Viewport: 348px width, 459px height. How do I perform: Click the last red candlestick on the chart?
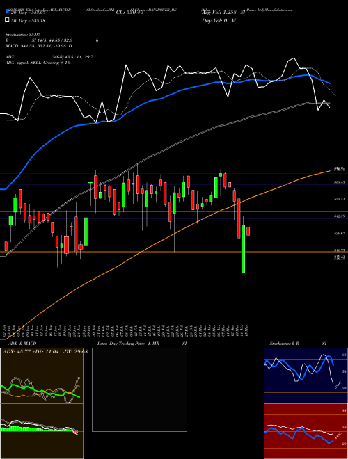tap(248, 231)
